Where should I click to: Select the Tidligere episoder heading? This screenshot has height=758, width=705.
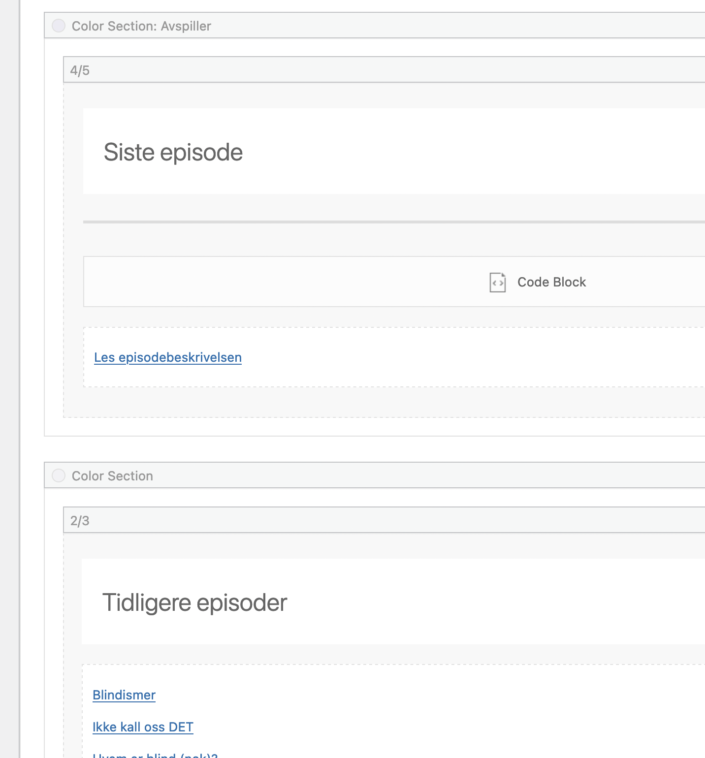[194, 602]
